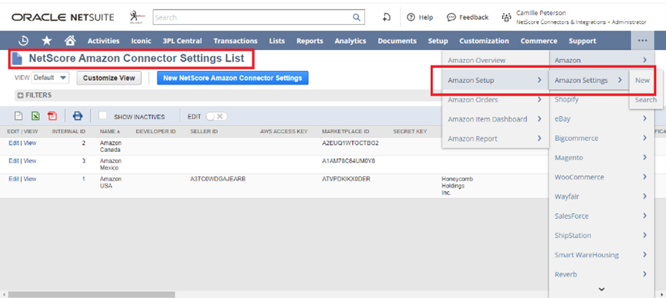Click the change role user icon

pos(506,17)
